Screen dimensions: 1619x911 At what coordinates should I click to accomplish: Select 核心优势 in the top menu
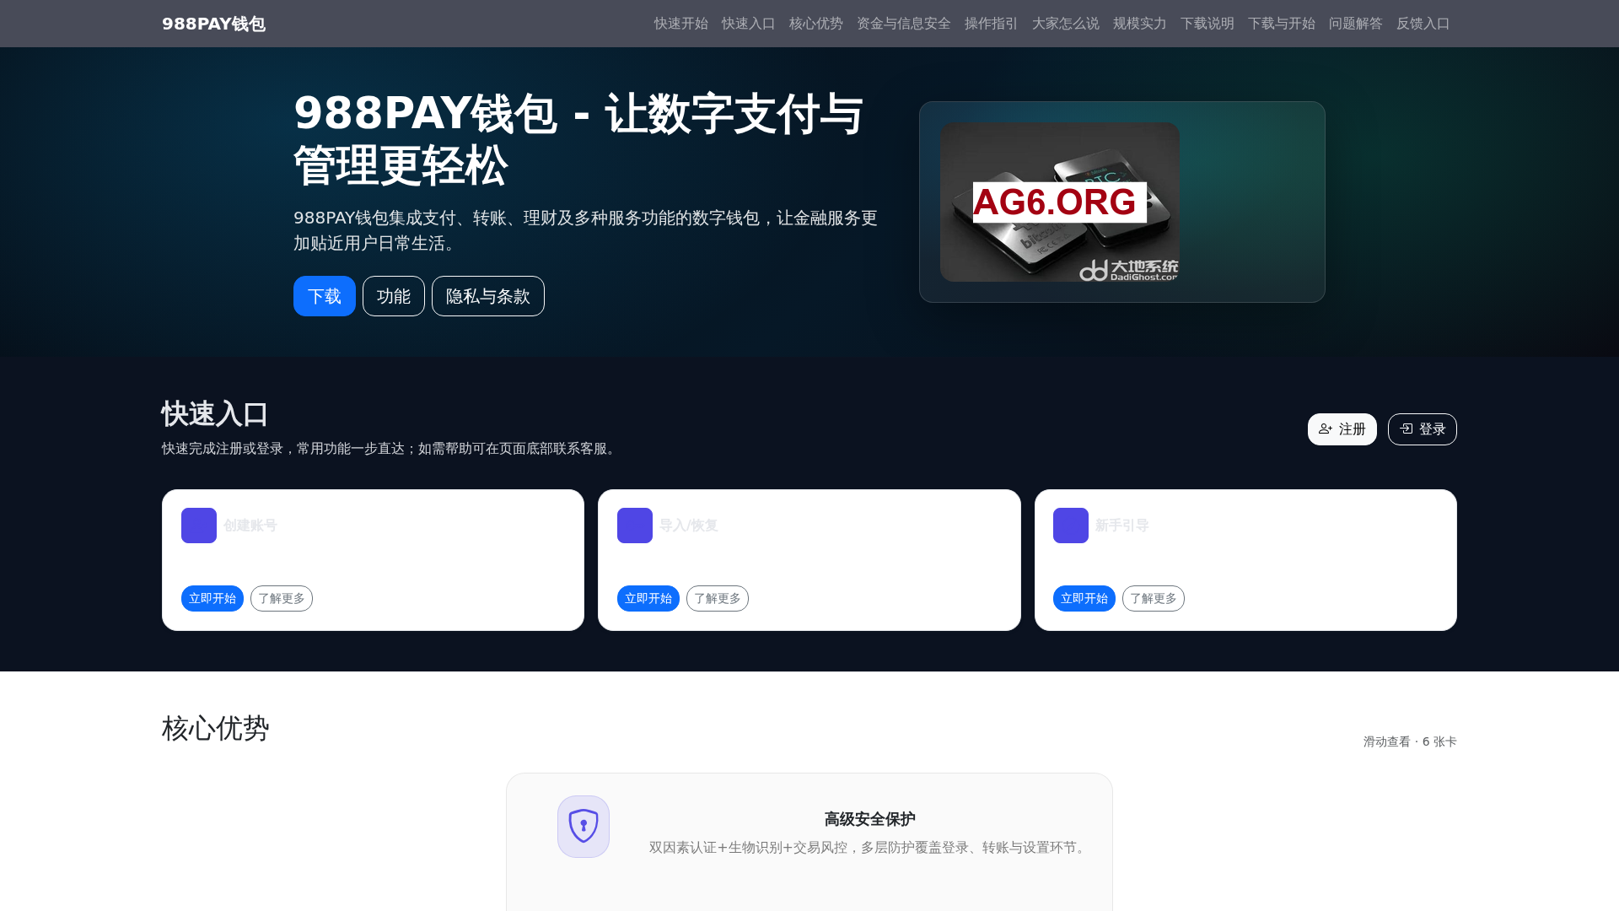(x=816, y=24)
